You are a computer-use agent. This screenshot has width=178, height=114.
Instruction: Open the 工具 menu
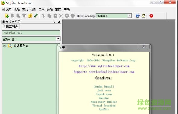[42, 10]
